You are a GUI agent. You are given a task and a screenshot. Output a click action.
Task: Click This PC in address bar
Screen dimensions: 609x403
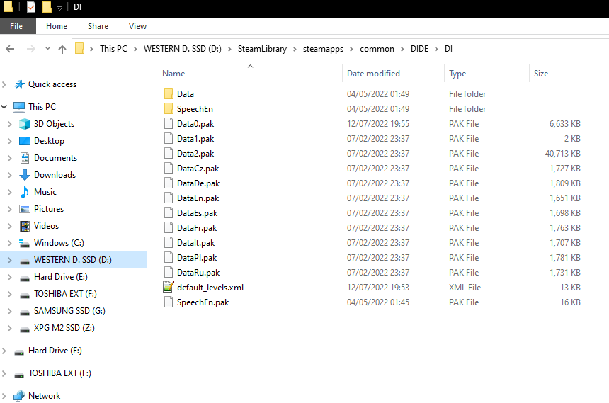[113, 49]
